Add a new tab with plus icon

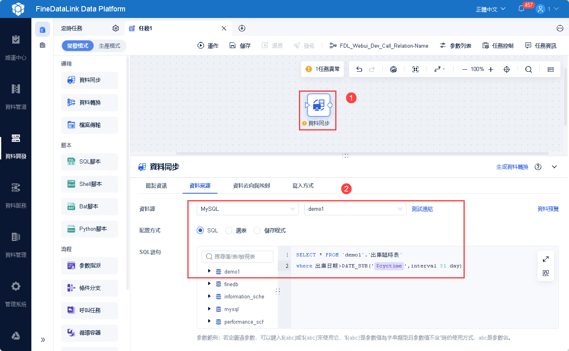point(242,28)
